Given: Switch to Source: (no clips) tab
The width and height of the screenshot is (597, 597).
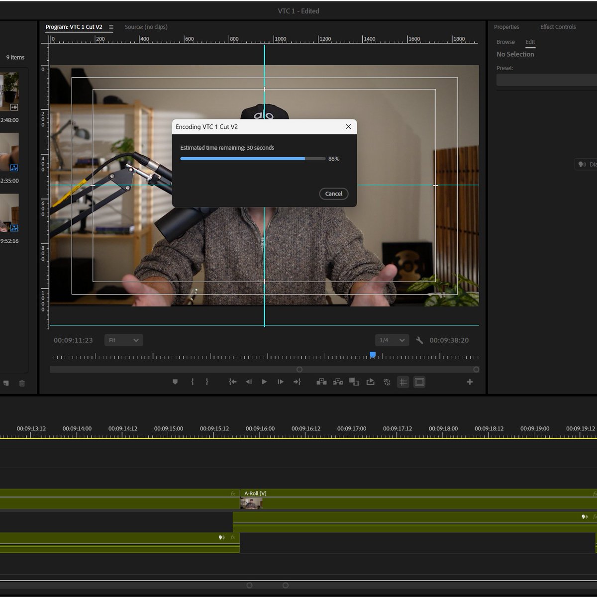Looking at the screenshot, I should 146,27.
